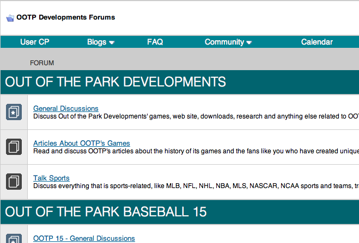Open the User CP navigation item
Screen dimensions: 359x243
coord(35,42)
